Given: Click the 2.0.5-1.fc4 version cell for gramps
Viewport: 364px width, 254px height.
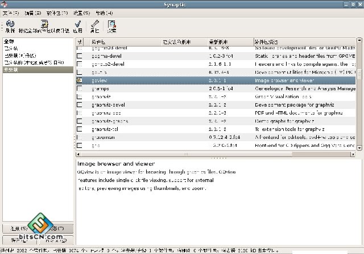Looking at the screenshot, I should (221, 88).
